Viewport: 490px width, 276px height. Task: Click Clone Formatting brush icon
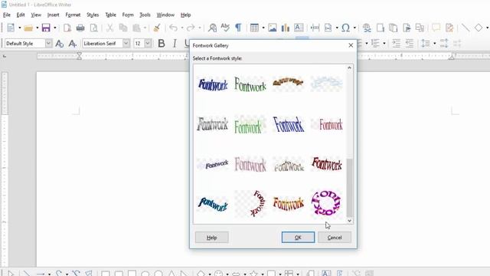(157, 28)
